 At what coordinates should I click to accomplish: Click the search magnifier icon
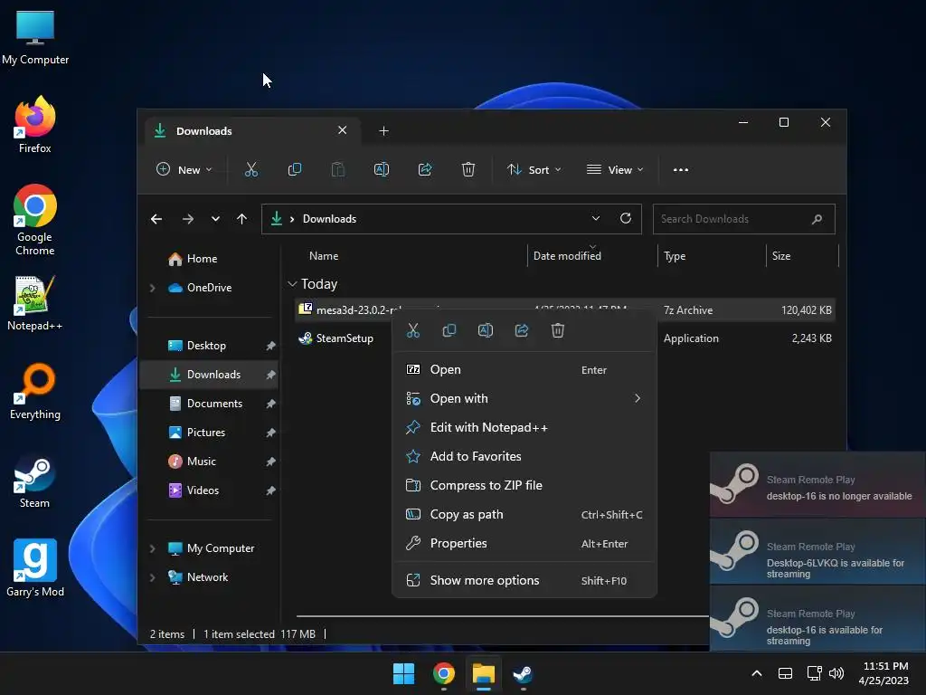tap(817, 219)
